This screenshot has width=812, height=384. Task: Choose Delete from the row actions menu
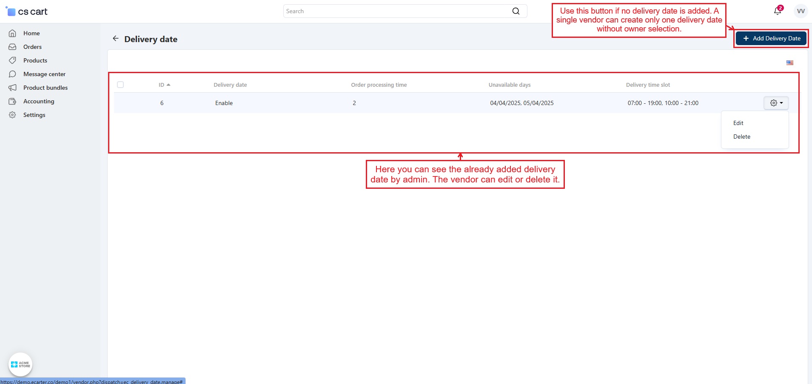point(741,137)
